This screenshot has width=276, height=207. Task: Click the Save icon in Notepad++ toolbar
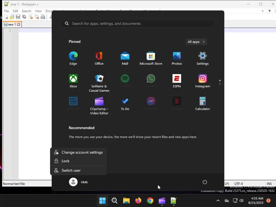18,17
